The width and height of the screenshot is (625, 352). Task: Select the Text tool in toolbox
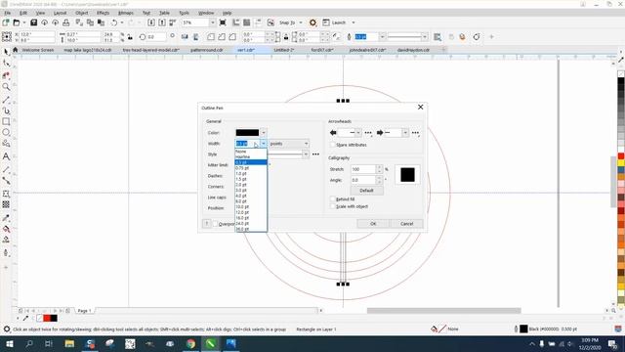tap(6, 156)
